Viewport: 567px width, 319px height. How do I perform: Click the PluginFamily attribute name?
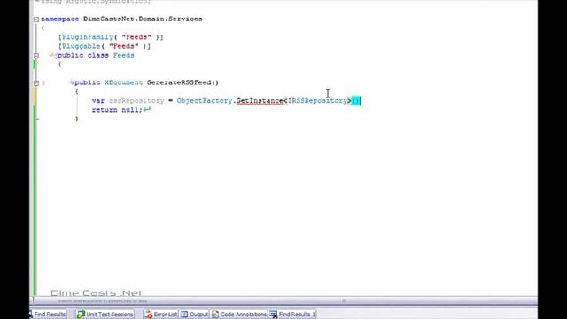[x=88, y=37]
